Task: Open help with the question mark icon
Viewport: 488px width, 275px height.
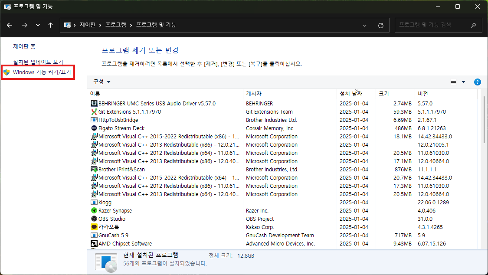Action: (x=478, y=82)
